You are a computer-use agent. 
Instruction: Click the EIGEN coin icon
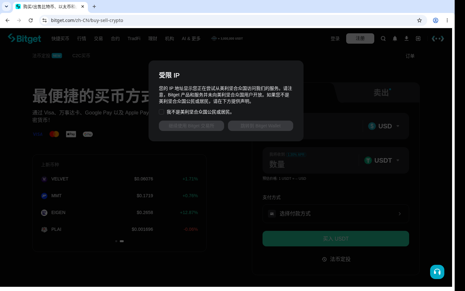44,213
